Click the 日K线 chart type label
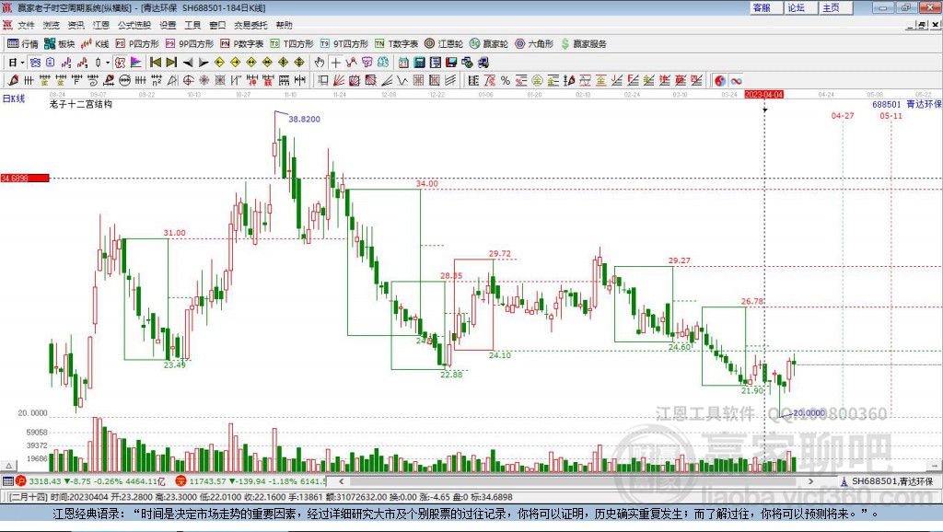Image resolution: width=943 pixels, height=532 pixels. coord(13,98)
